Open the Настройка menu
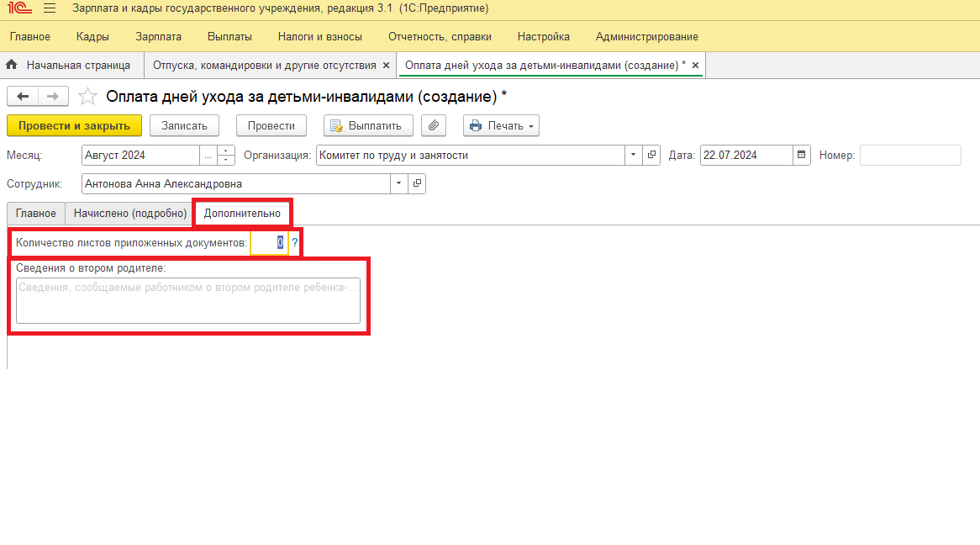The width and height of the screenshot is (980, 545). pos(543,36)
